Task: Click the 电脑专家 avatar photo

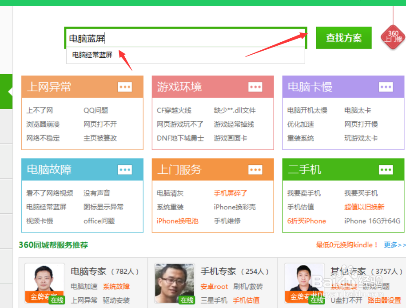Action: [x=44, y=281]
